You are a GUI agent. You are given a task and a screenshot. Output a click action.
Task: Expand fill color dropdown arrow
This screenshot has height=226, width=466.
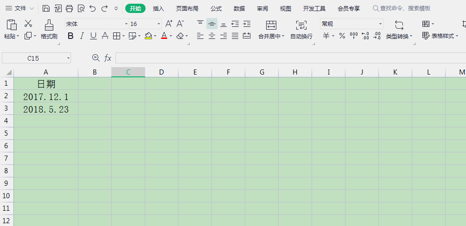click(x=155, y=36)
